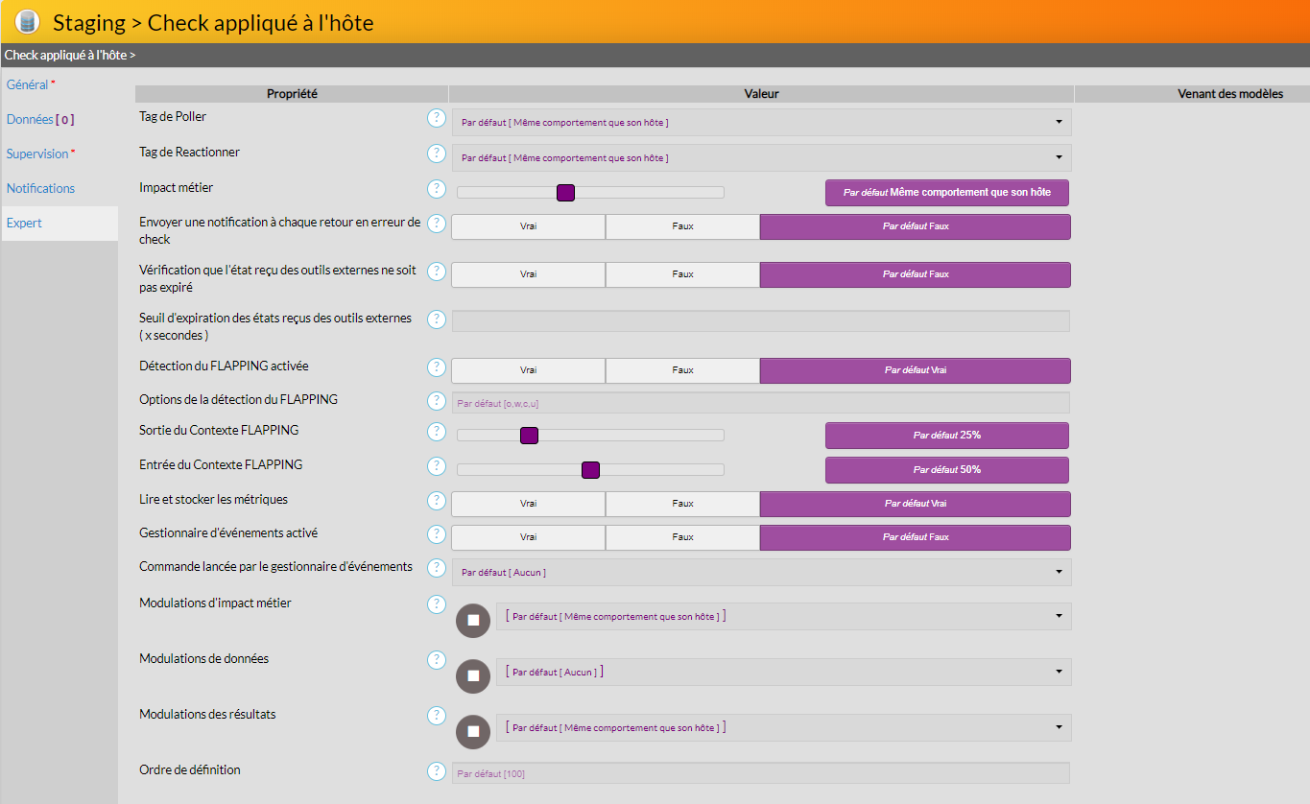This screenshot has height=804, width=1310.
Task: Click round stop button for Modulations de données
Action: pyautogui.click(x=473, y=676)
